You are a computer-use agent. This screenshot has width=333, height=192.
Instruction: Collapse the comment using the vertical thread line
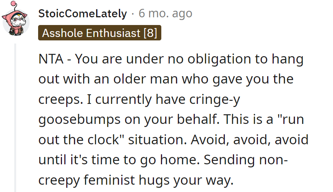(16, 115)
